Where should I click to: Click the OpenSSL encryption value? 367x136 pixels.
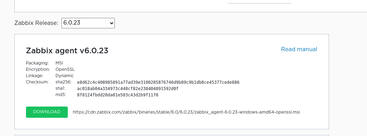pos(65,69)
